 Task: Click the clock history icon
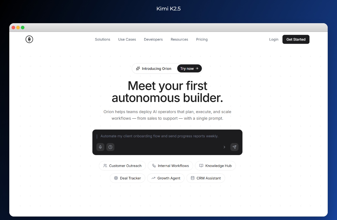[x=110, y=147]
